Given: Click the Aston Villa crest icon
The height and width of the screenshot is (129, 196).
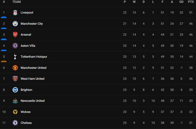Looking at the screenshot, I should [15, 46].
